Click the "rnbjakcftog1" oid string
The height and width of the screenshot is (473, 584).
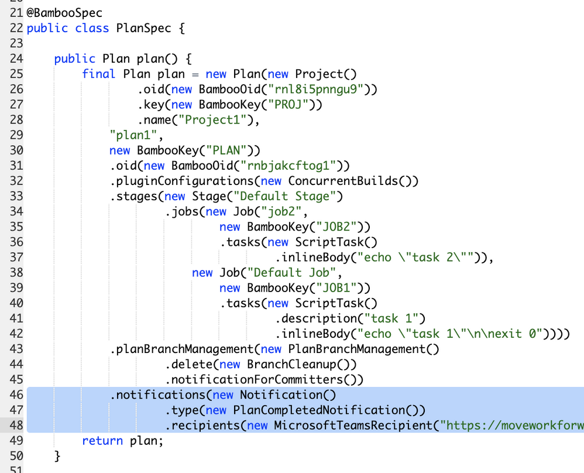291,166
